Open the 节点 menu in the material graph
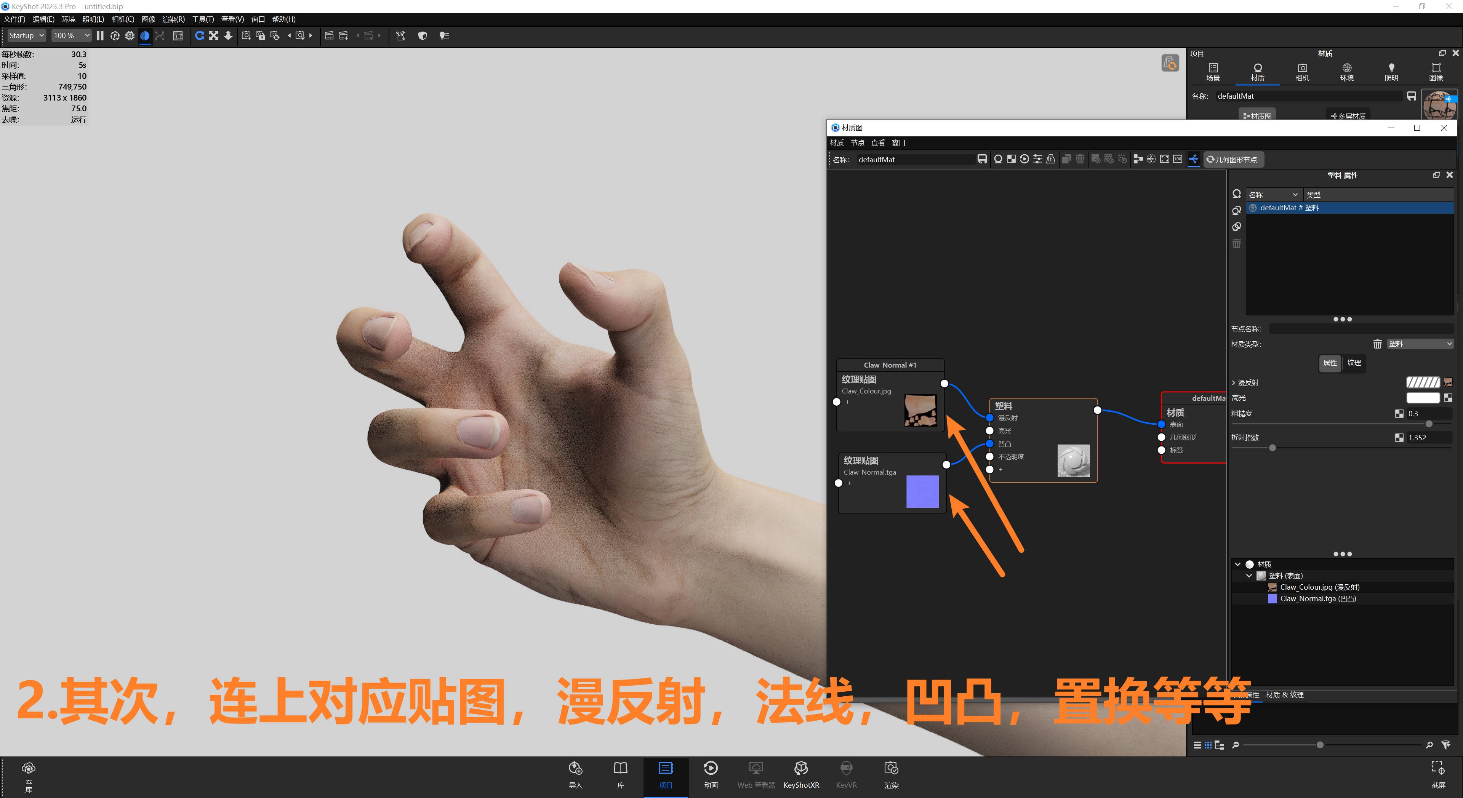The image size is (1463, 798). click(858, 142)
